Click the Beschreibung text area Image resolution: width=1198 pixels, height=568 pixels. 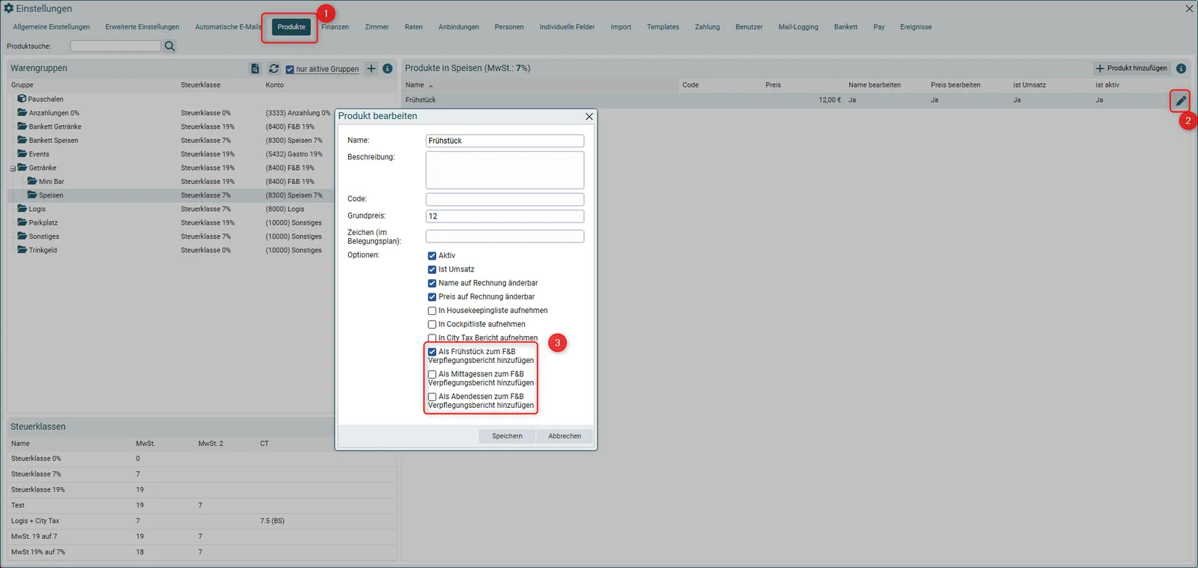(x=505, y=170)
